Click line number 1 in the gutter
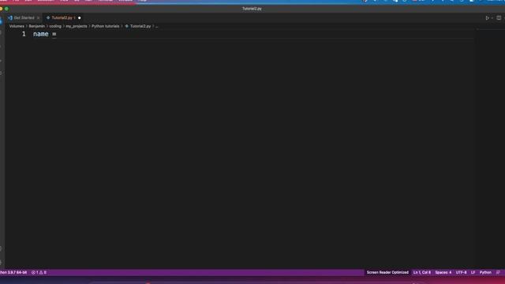This screenshot has height=284, width=505. point(24,34)
